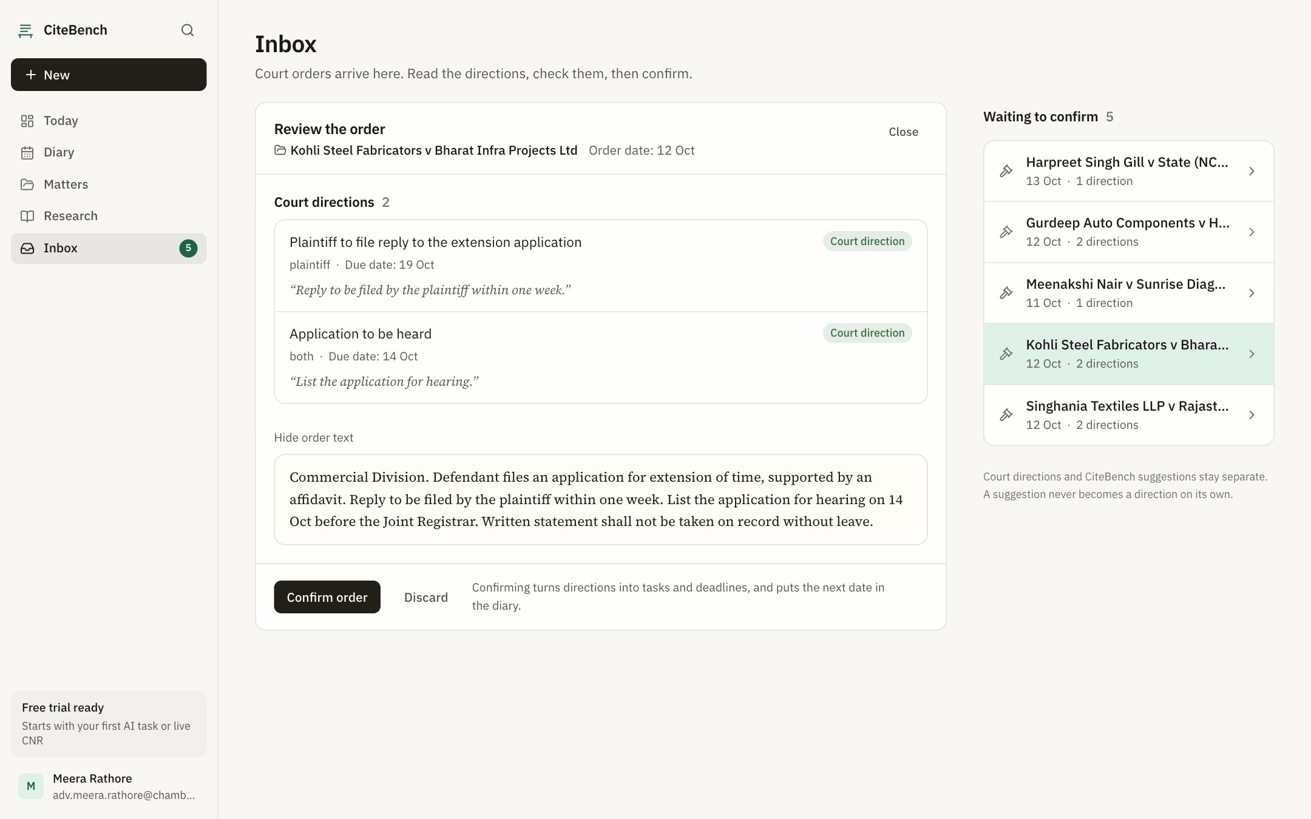Collapse order text via Hide order text
Image resolution: width=1311 pixels, height=819 pixels.
point(313,437)
